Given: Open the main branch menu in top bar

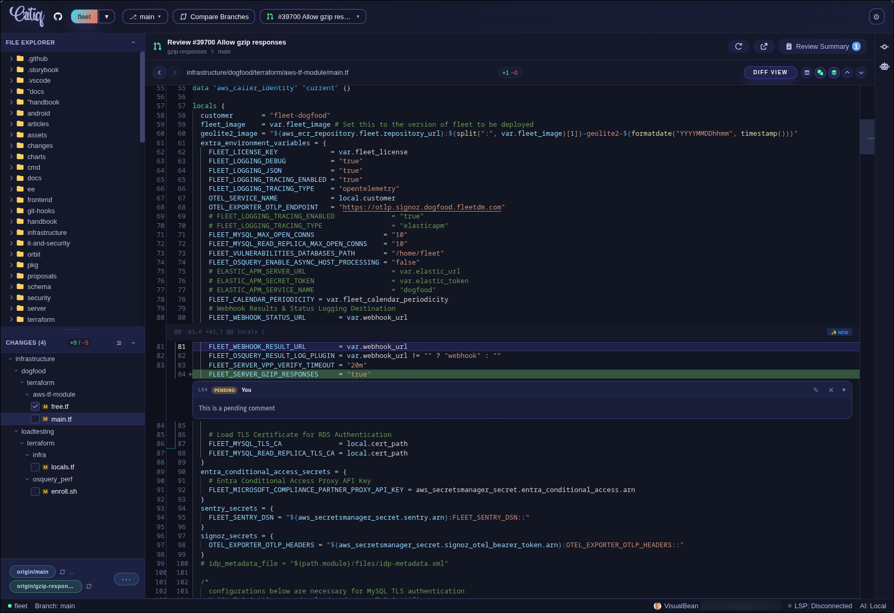Looking at the screenshot, I should (145, 16).
